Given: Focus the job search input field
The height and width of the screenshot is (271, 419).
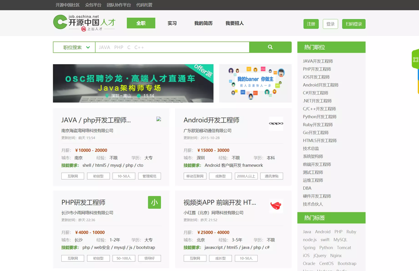Looking at the screenshot, I should 172,47.
